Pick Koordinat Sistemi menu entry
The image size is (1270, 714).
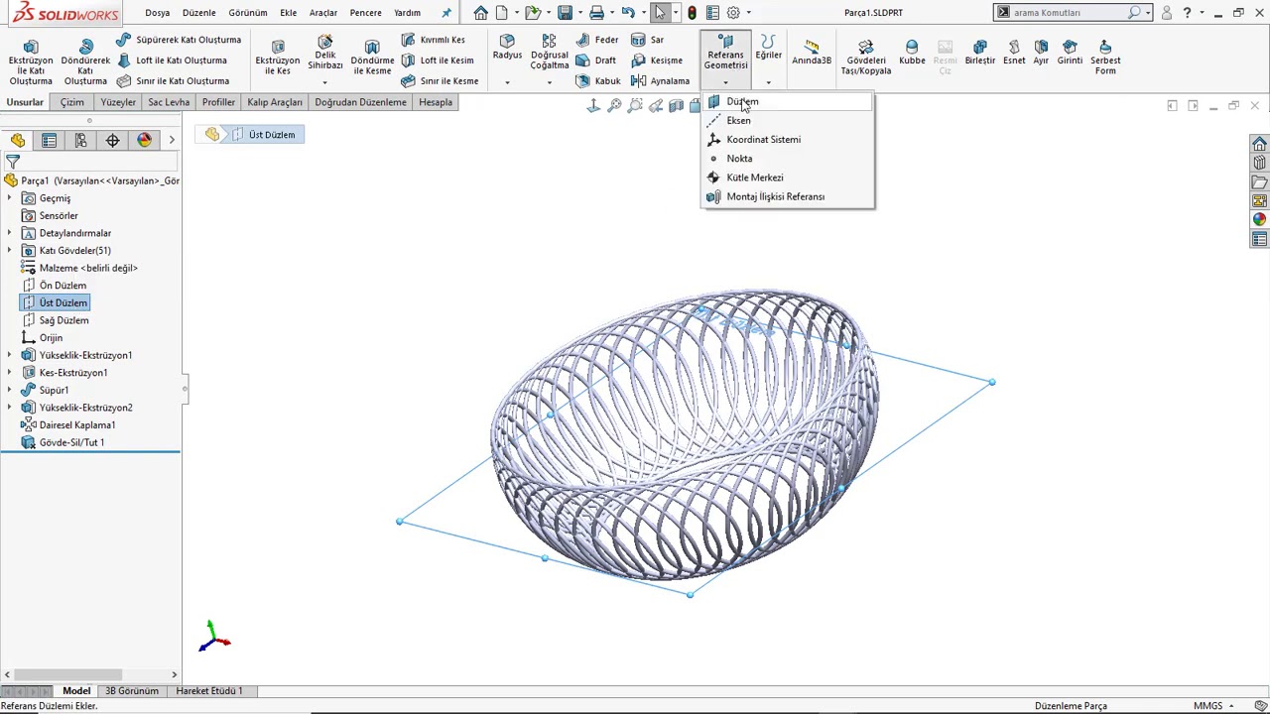pyautogui.click(x=788, y=139)
